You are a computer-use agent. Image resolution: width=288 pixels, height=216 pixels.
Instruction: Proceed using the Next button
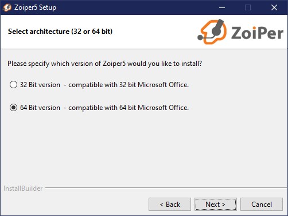(216, 205)
